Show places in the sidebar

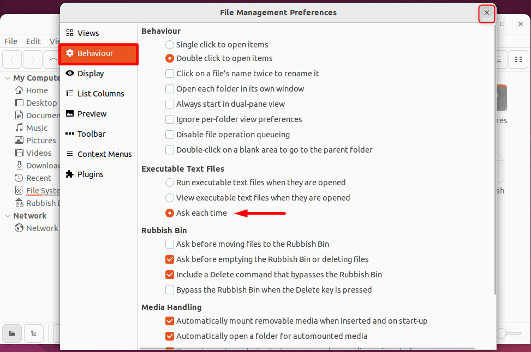[x=12, y=333]
